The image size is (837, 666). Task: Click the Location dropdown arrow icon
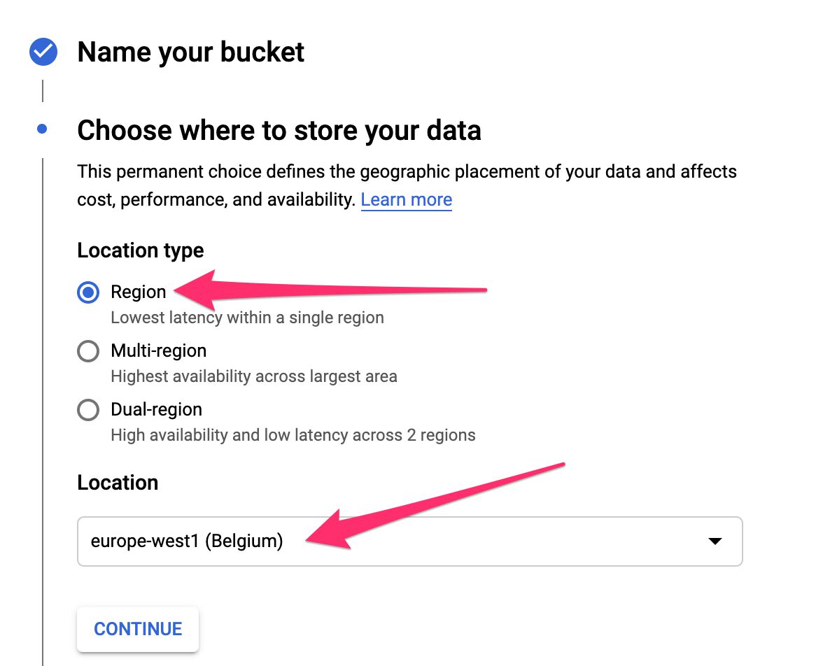coord(715,541)
